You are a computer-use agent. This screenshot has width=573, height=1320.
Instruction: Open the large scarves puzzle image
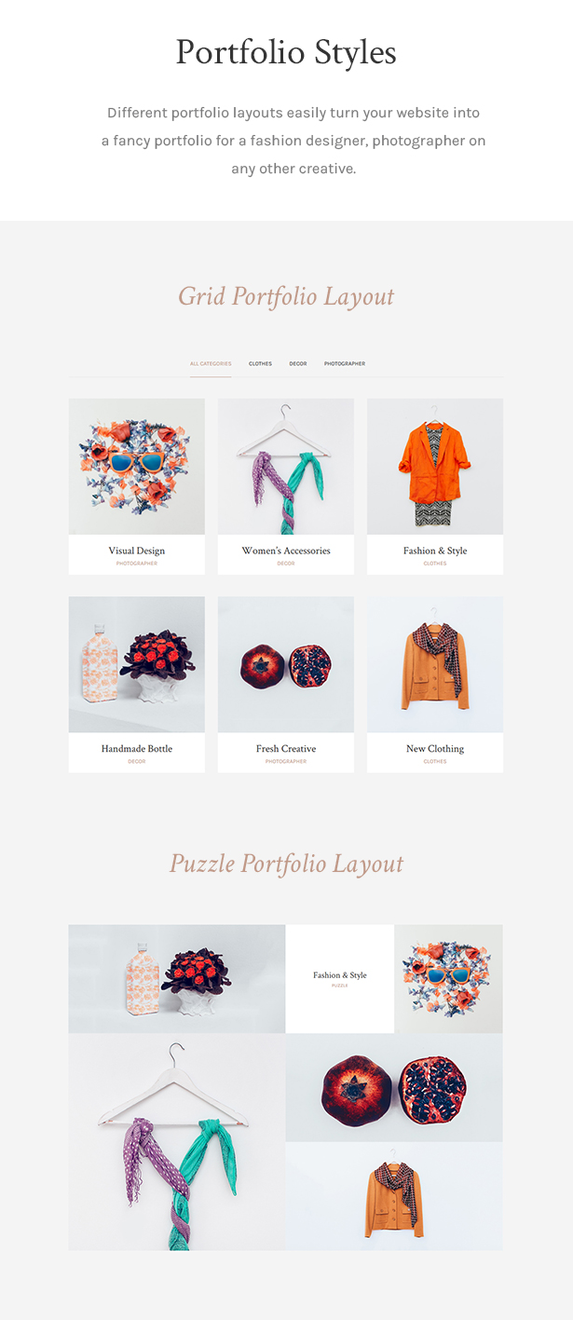coord(177,1142)
